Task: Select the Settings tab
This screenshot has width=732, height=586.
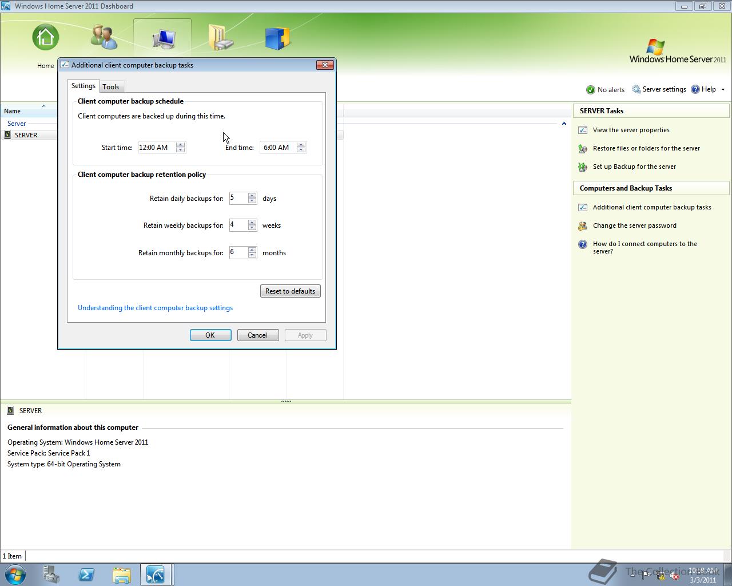Action: [83, 86]
